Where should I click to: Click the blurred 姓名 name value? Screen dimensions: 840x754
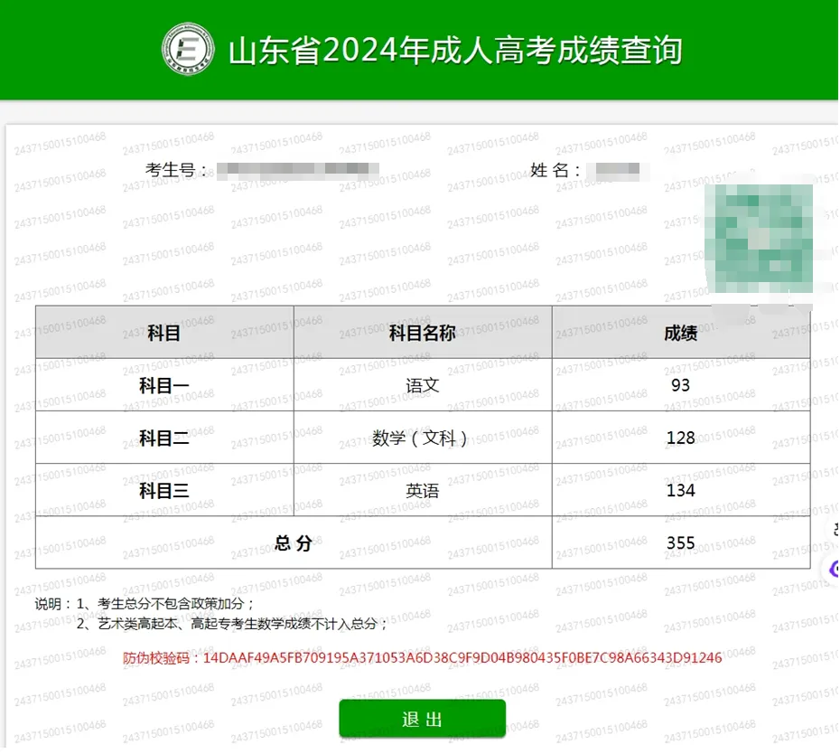pos(613,170)
